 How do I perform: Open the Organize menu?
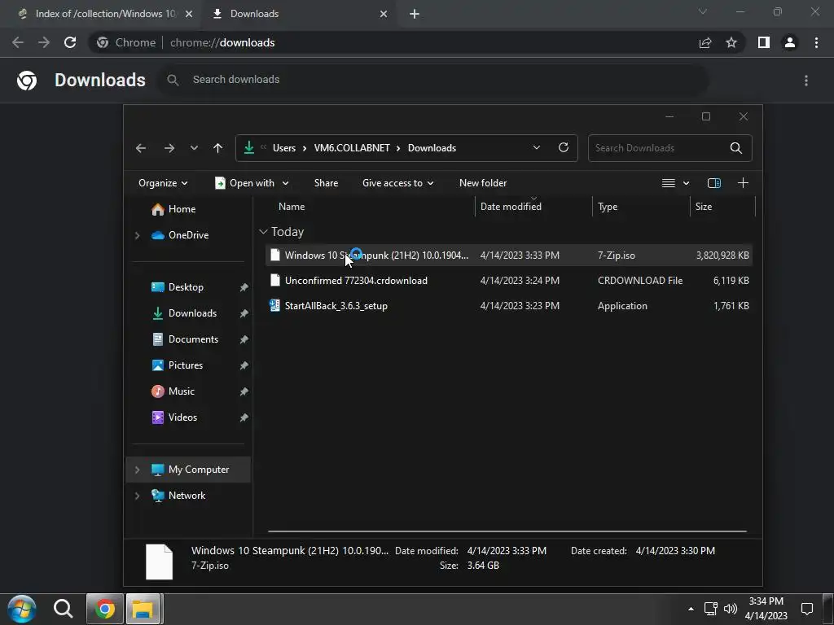click(x=163, y=183)
